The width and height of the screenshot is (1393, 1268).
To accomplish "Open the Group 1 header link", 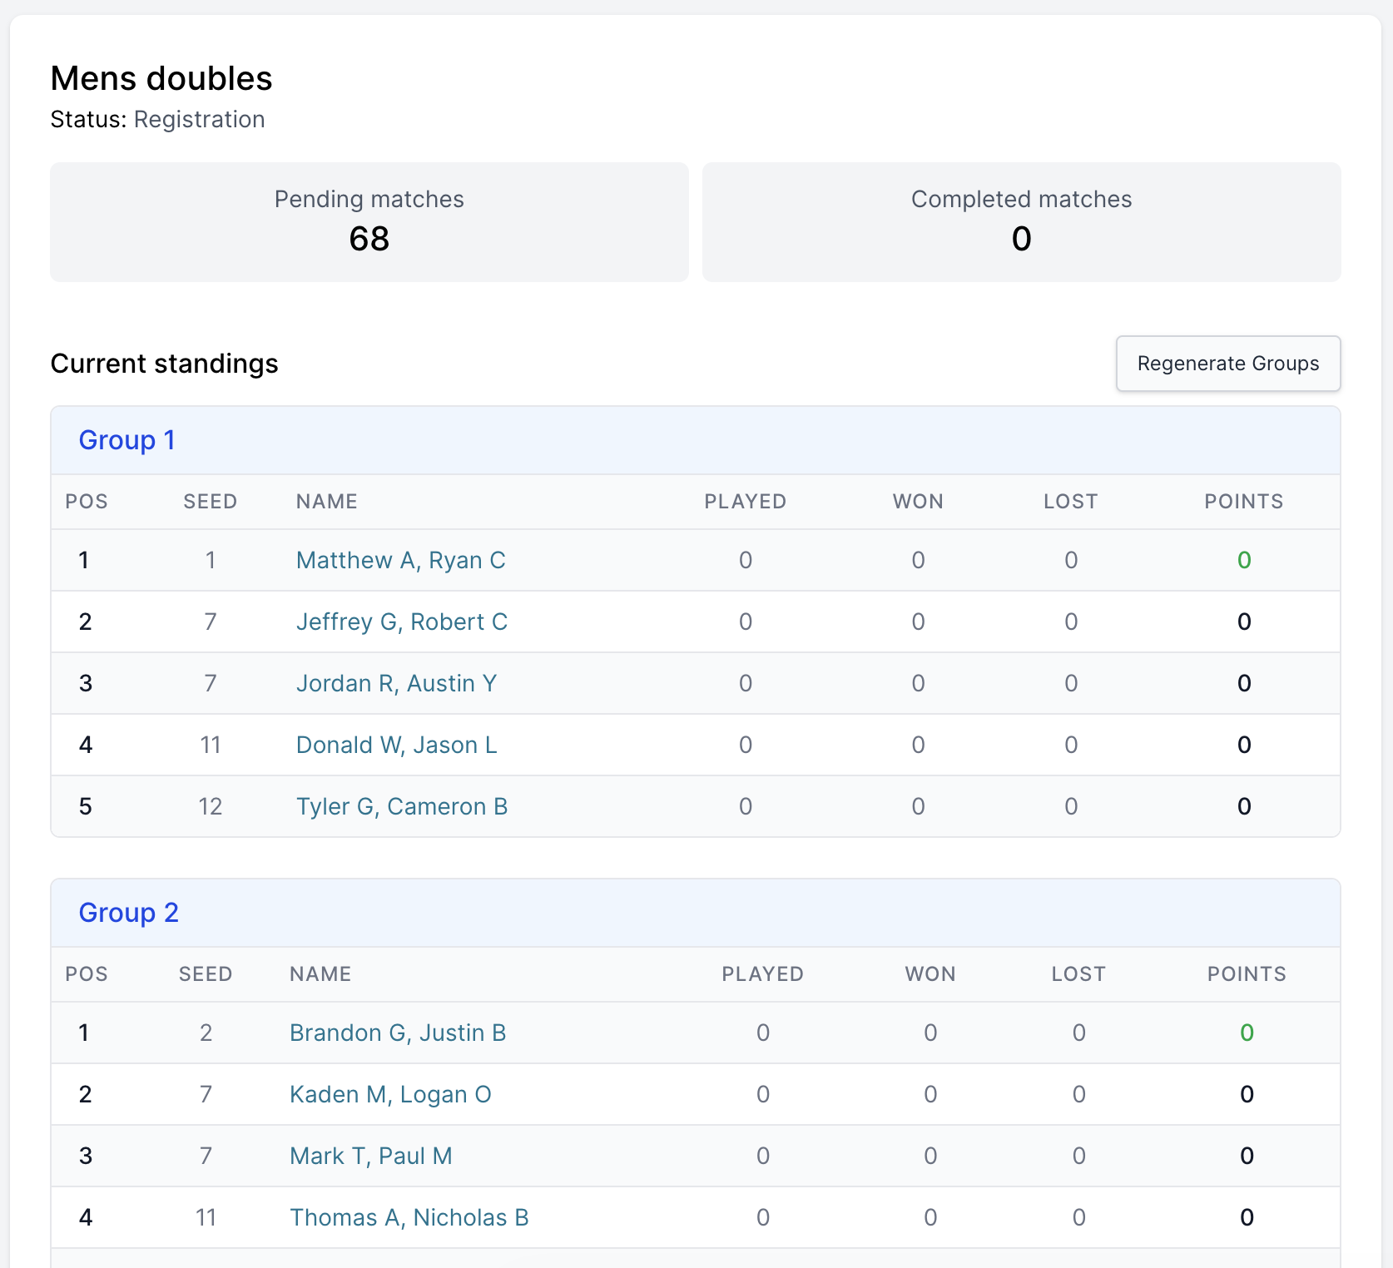I will click(126, 440).
